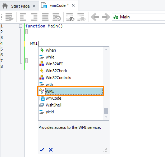165x157 pixels.
Task: Click the autocomplete scrollbar thumb
Action: [x=106, y=111]
